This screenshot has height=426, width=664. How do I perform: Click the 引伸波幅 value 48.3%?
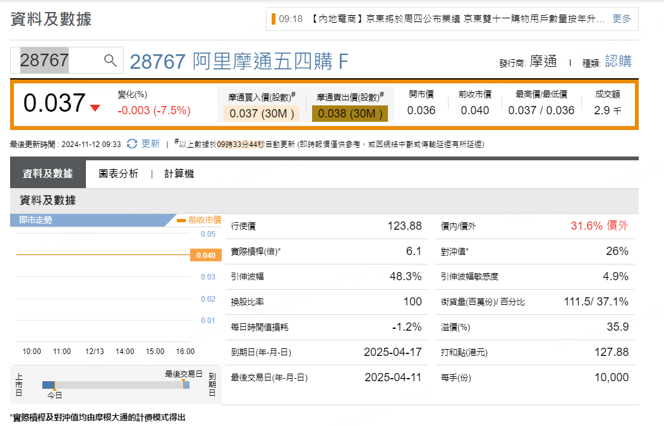[x=406, y=276]
